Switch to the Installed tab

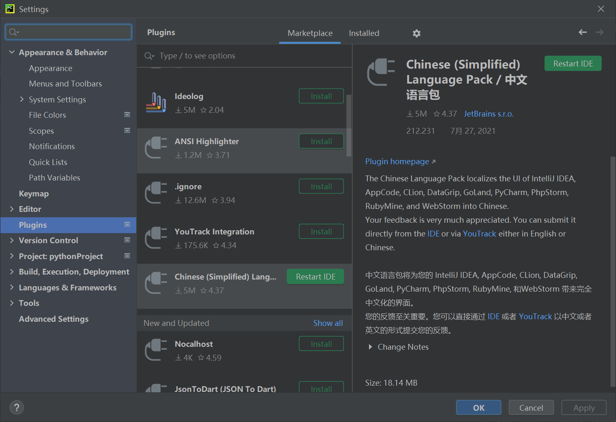[x=364, y=33]
